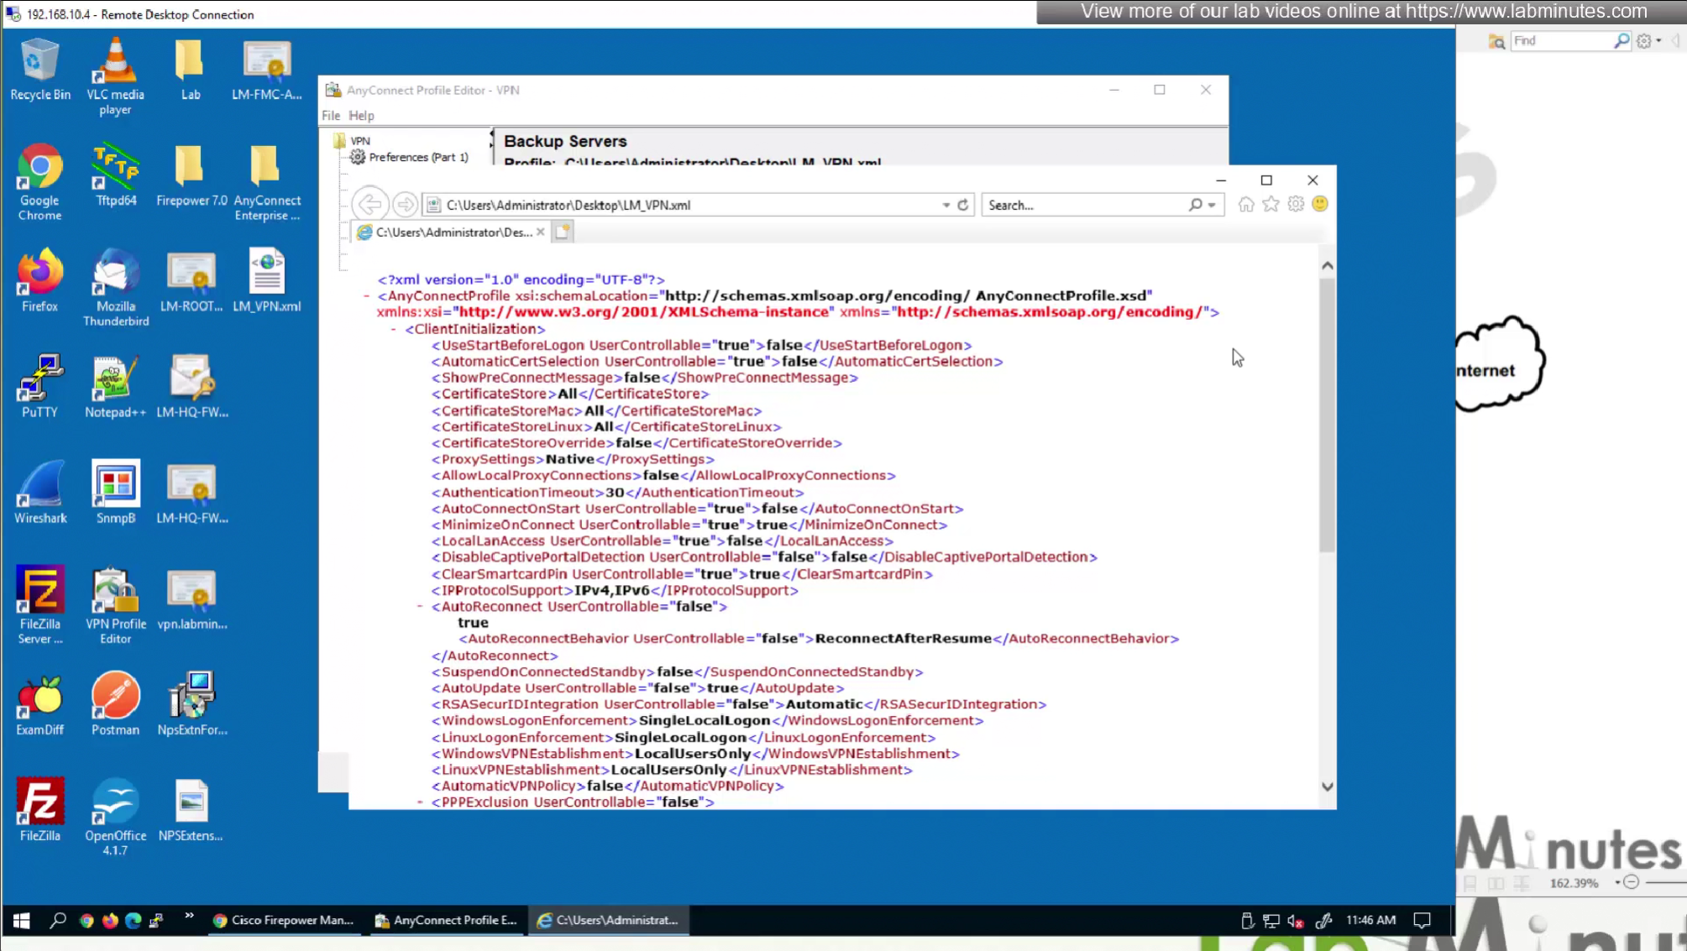The image size is (1687, 951).
Task: Open IE tools gear icon
Action: pos(1296,204)
